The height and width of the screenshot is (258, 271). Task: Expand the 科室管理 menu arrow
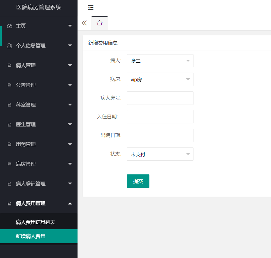pyautogui.click(x=70, y=105)
